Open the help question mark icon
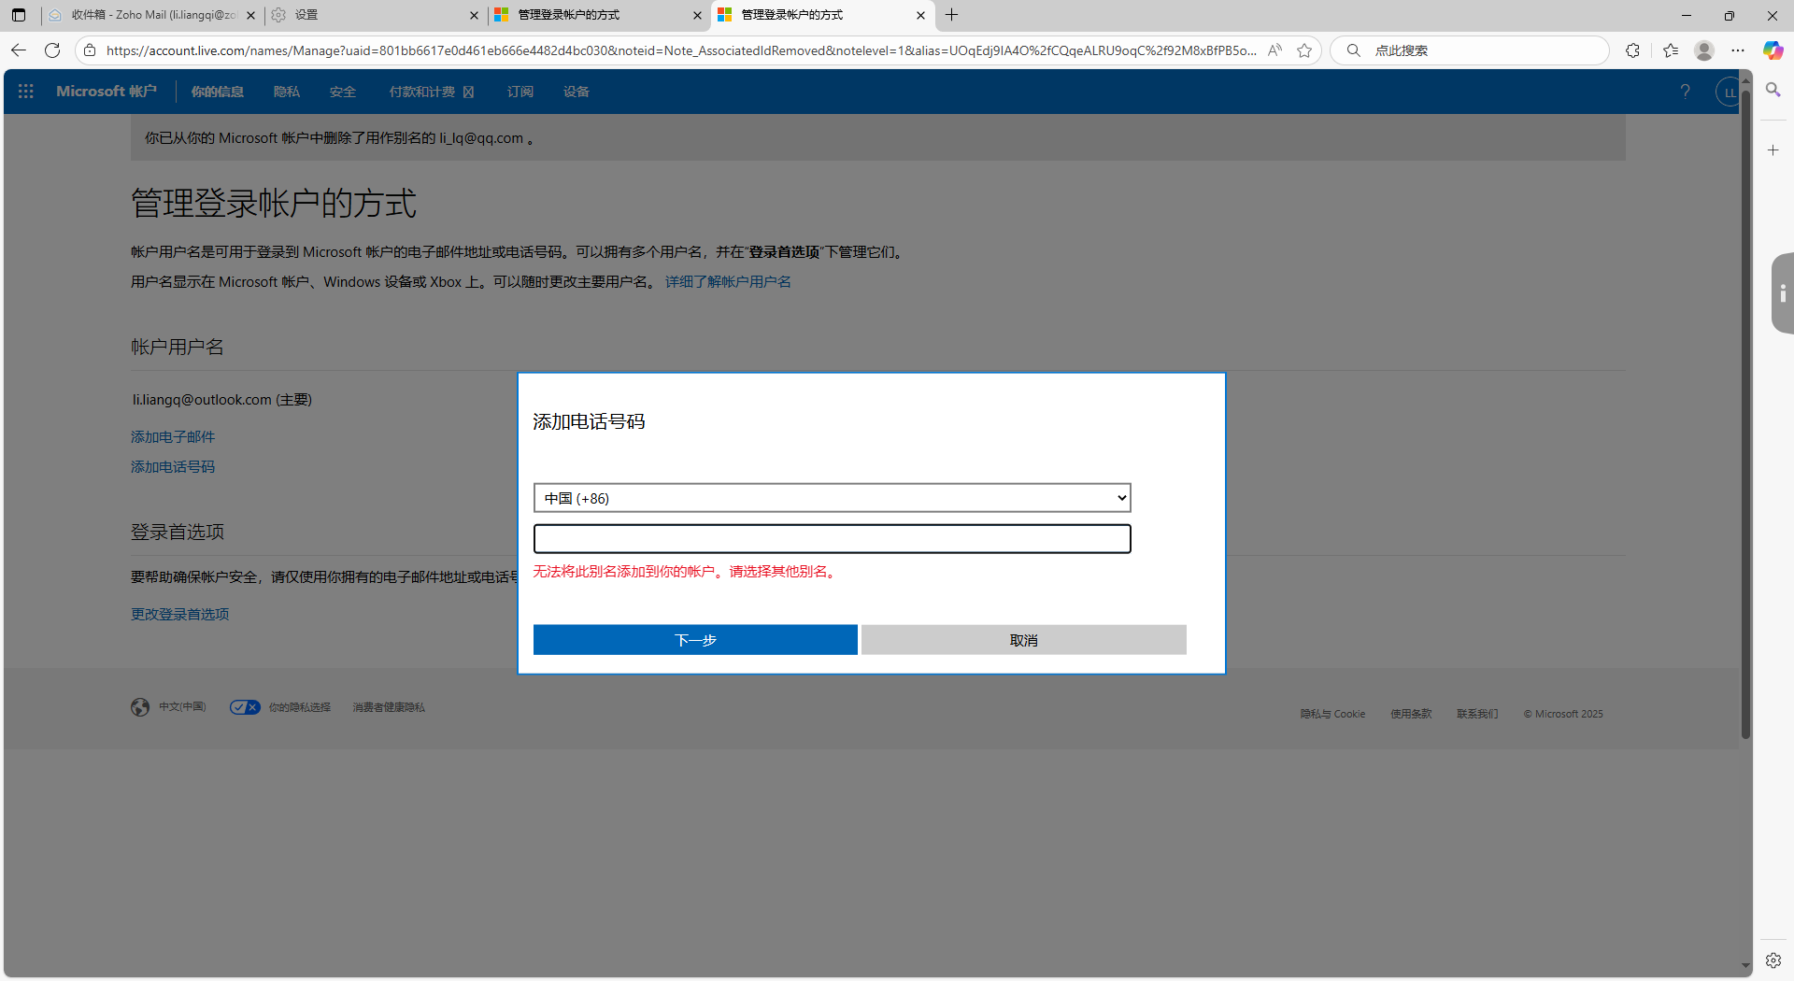 (1685, 92)
